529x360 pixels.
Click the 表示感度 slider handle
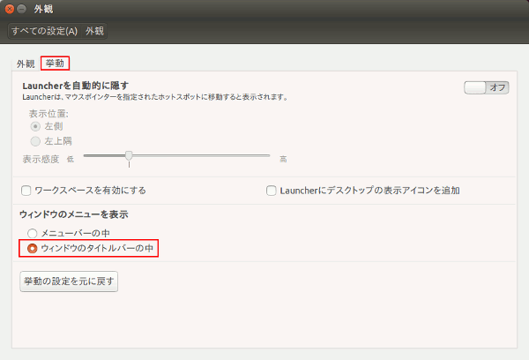pos(129,156)
